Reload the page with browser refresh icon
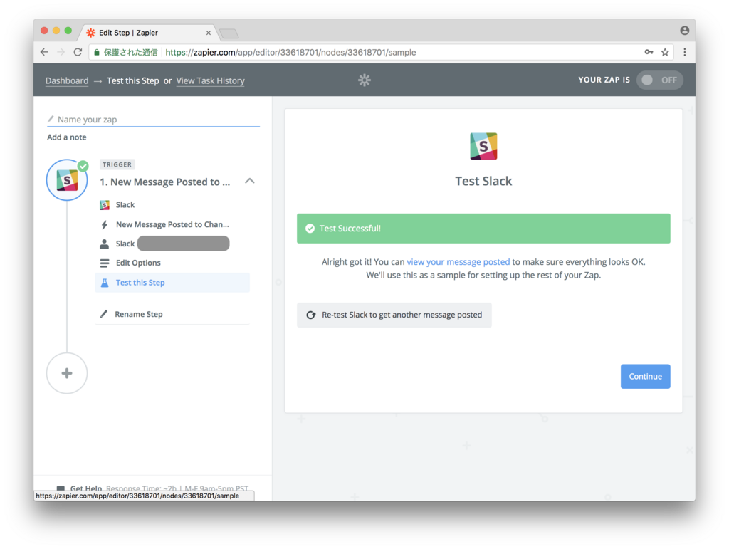The height and width of the screenshot is (549, 729). point(78,52)
